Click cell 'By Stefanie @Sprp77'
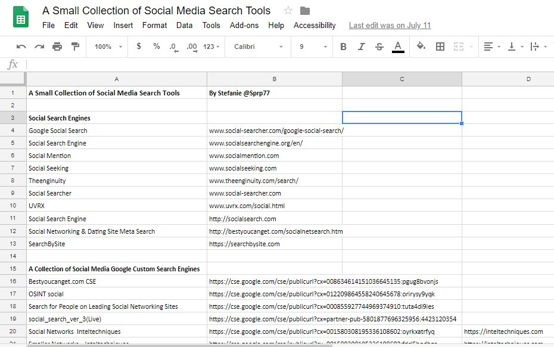Viewport: 554px width, 347px height. (x=275, y=92)
